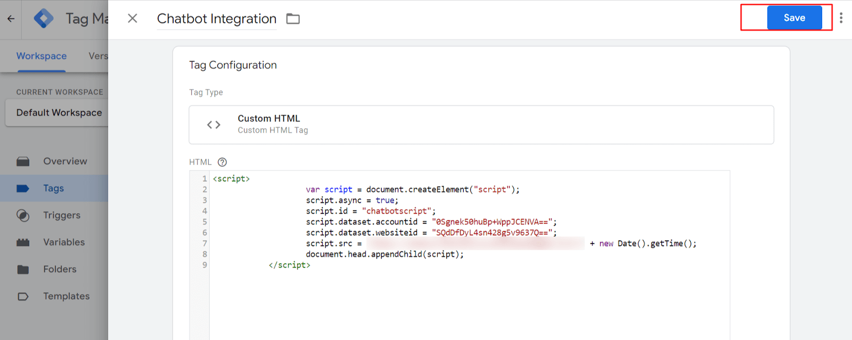Click the CURRENT WORKSPACE label
The image size is (852, 340).
60,92
